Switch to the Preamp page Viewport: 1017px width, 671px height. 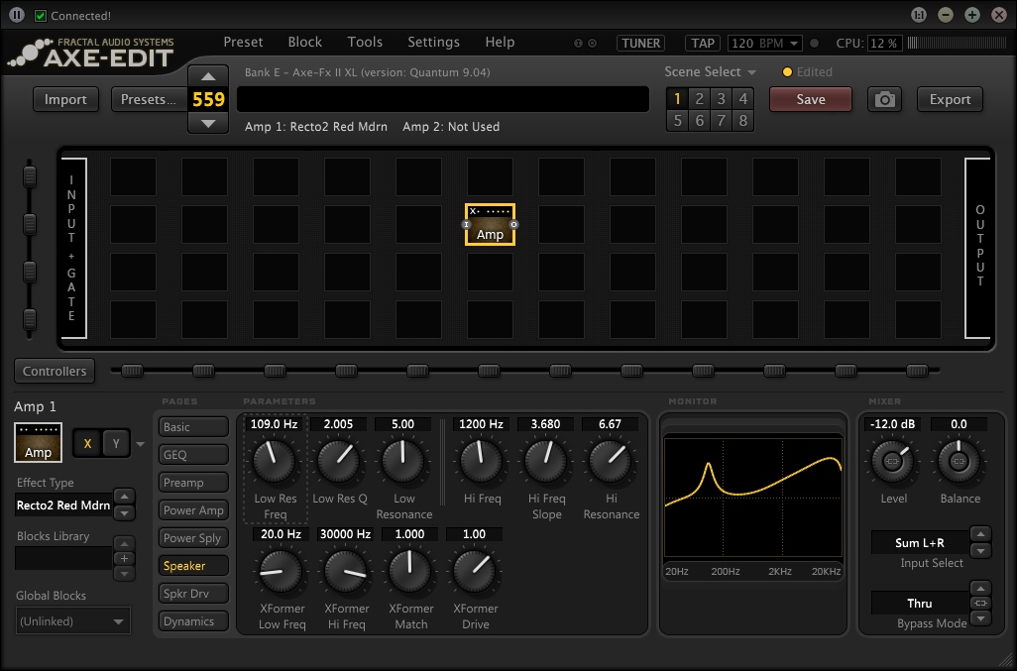[x=193, y=483]
